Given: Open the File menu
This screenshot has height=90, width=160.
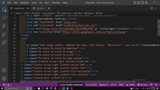Looking at the screenshot, I should pos(9,3).
